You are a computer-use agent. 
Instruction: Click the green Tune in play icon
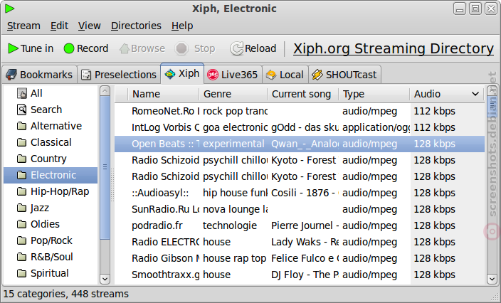click(x=13, y=48)
